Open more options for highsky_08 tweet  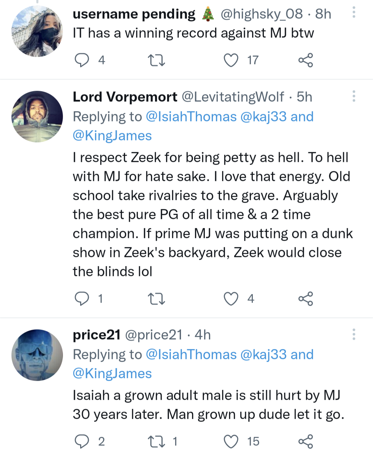[x=354, y=12]
